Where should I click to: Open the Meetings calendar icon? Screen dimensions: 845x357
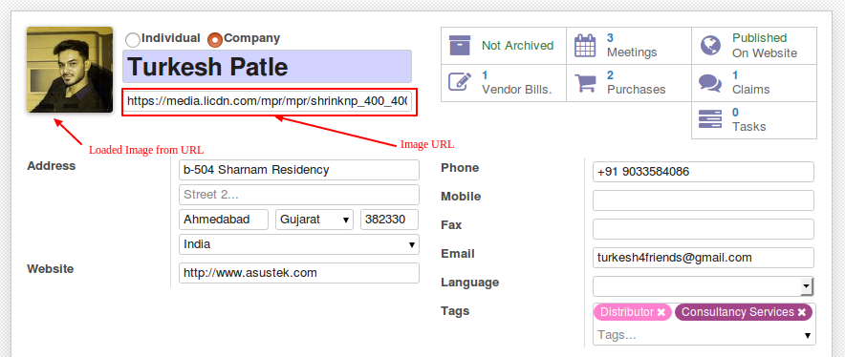pyautogui.click(x=585, y=46)
